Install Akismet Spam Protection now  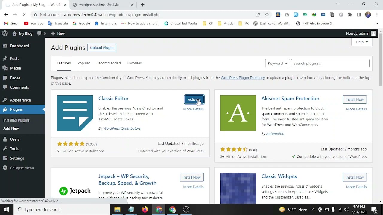(x=354, y=99)
